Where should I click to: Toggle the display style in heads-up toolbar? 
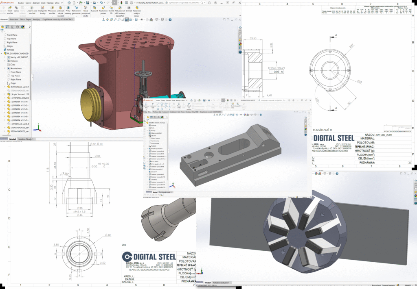point(136,20)
